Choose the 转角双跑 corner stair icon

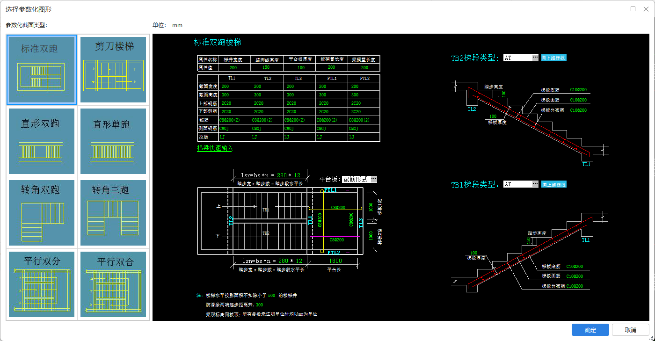41,213
